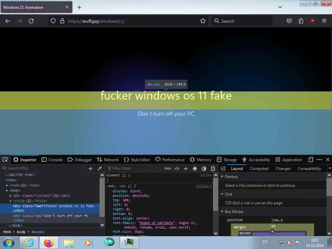Switch sidebar to Computed tab
The image size is (332, 249).
259,169
